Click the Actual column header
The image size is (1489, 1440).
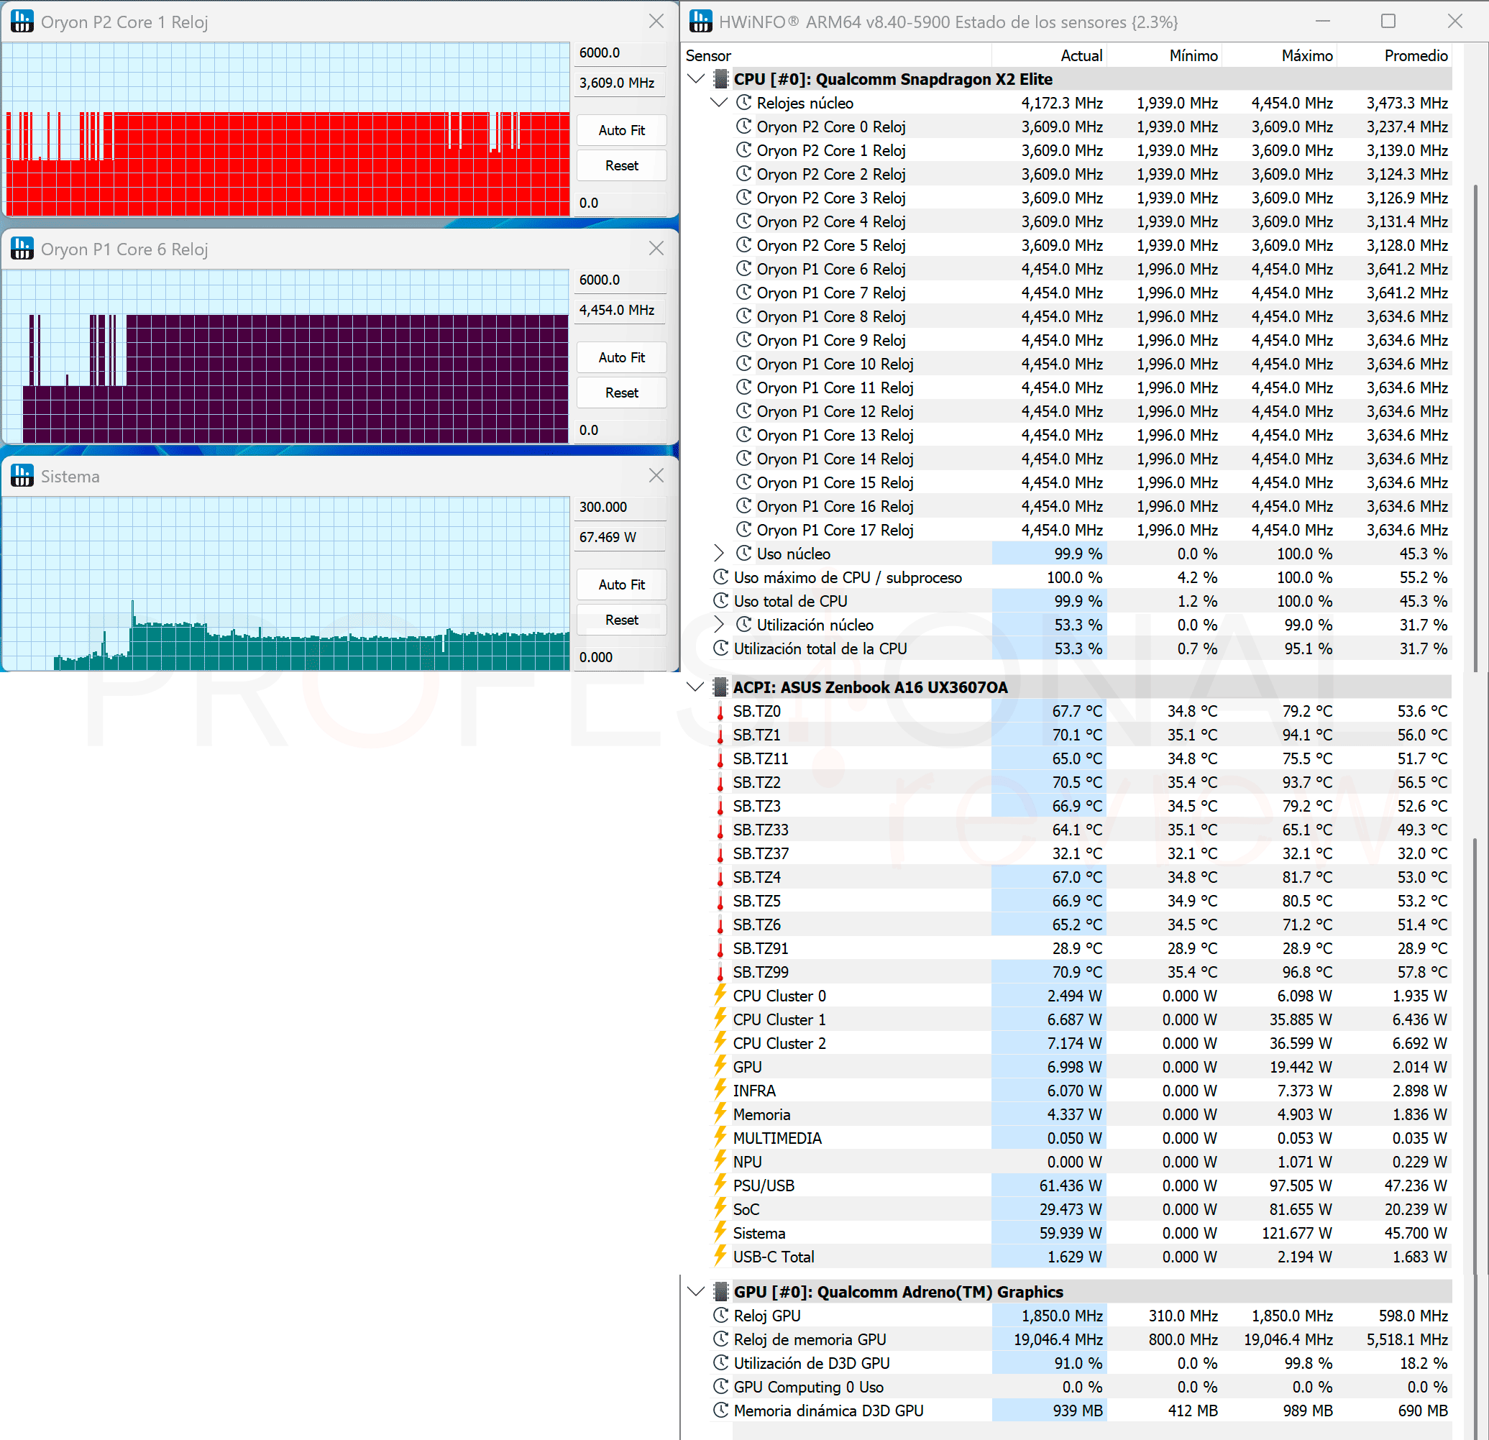1049,55
